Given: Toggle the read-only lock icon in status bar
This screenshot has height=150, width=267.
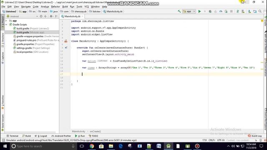Looking at the screenshot, I should click(x=256, y=140).
